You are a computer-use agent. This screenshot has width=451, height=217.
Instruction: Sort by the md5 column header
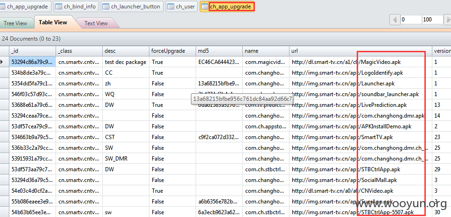[x=219, y=51]
